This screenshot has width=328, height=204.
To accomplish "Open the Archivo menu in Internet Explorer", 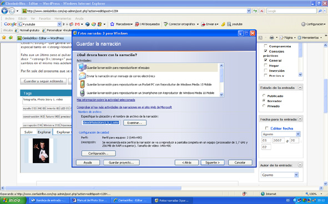I will click(x=9, y=19).
